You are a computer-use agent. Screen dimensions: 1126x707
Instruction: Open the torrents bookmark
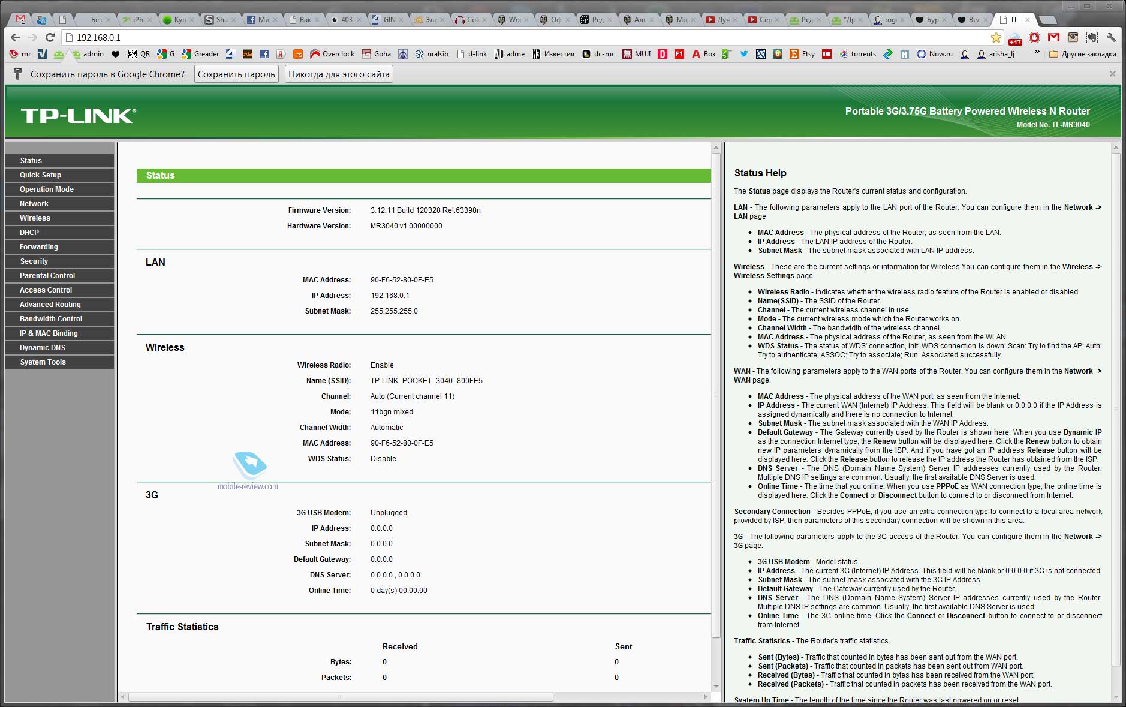[x=857, y=54]
